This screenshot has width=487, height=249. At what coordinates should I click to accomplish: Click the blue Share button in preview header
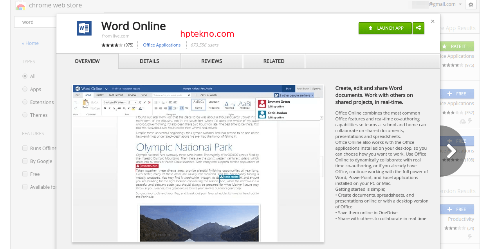(x=289, y=89)
